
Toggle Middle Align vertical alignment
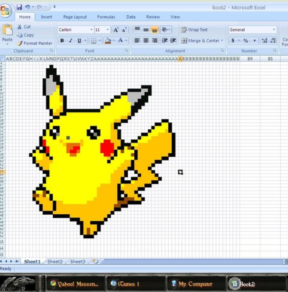(x=146, y=30)
